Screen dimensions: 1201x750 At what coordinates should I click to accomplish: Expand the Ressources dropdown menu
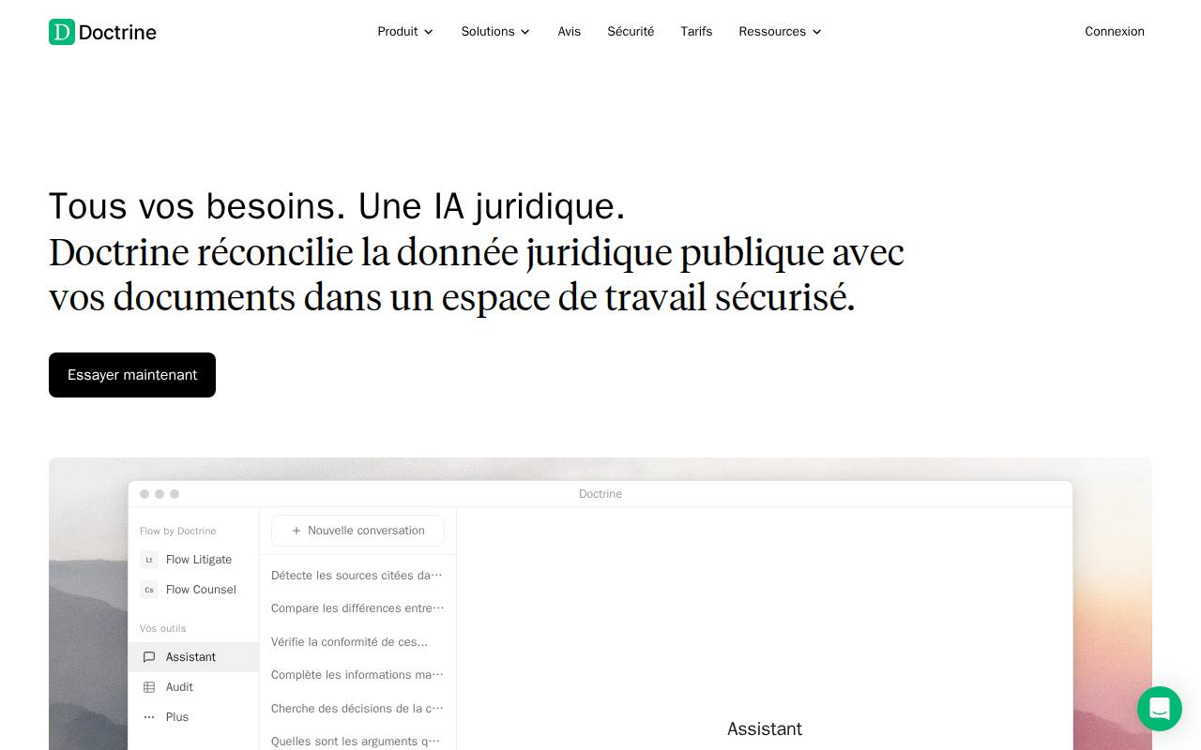781,32
